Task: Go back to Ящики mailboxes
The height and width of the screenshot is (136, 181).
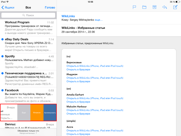Action: 8,8
